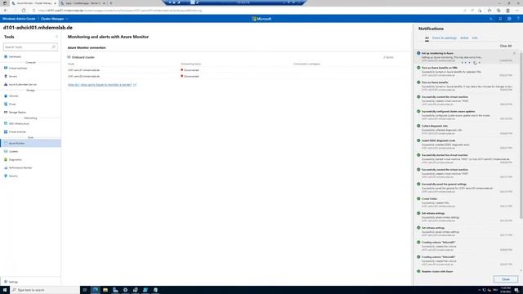Click the Microsoft logo in header
Viewport: 523px width, 294px height.
pos(261,19)
